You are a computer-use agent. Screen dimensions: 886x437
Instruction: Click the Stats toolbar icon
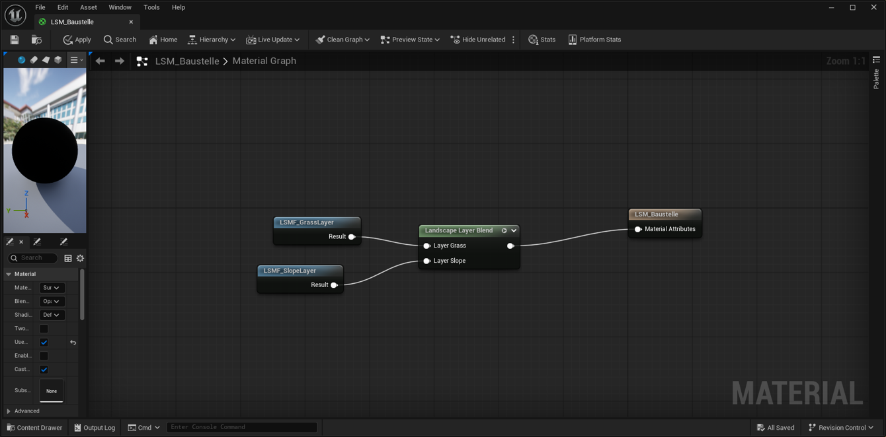(x=542, y=40)
